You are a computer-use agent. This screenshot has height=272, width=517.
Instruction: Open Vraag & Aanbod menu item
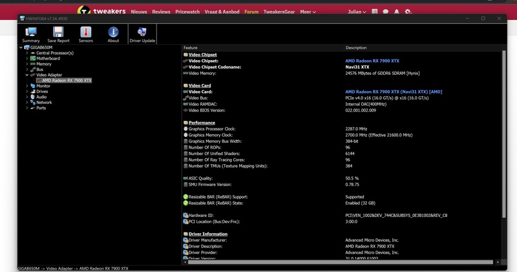point(222,12)
